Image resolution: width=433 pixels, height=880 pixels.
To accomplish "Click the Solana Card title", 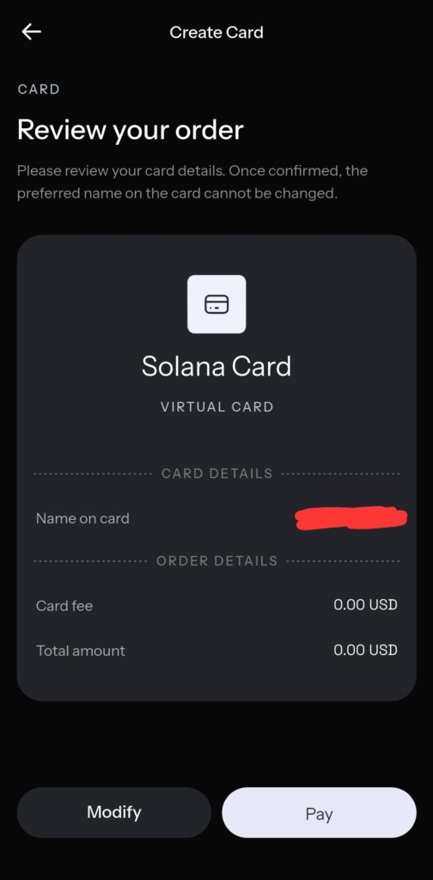I will pos(216,366).
